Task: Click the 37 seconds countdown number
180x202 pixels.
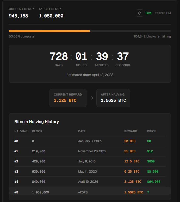Action: [123, 56]
